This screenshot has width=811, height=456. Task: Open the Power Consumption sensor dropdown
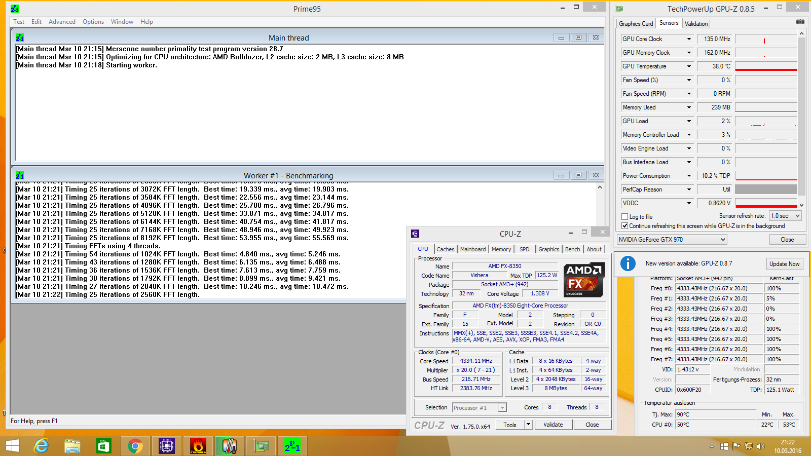click(x=689, y=176)
